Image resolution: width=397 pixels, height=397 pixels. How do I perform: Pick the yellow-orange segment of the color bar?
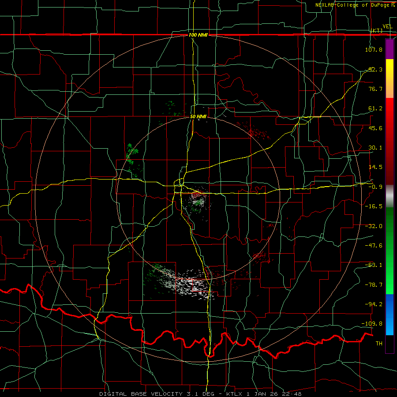(x=390, y=79)
